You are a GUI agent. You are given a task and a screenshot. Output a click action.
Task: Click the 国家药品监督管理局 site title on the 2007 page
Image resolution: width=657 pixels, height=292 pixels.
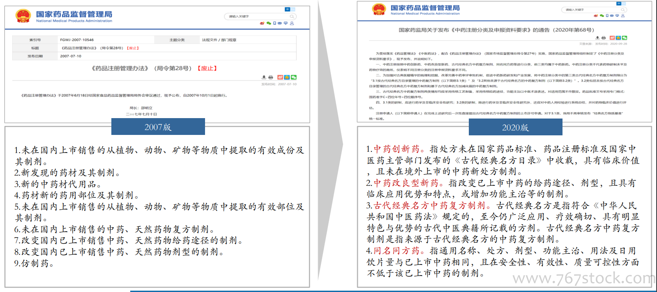74,14
